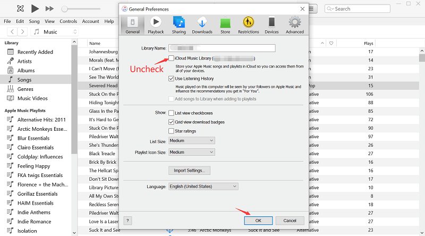Click the volume slider knob
Image resolution: width=425 pixels, height=236 pixels.
64,9
